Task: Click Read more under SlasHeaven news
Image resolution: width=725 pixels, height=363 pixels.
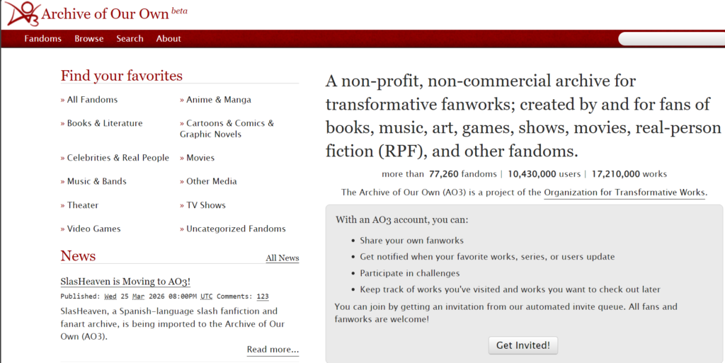Action: [273, 350]
